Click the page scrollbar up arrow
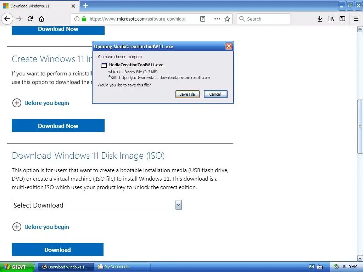 tap(360, 29)
